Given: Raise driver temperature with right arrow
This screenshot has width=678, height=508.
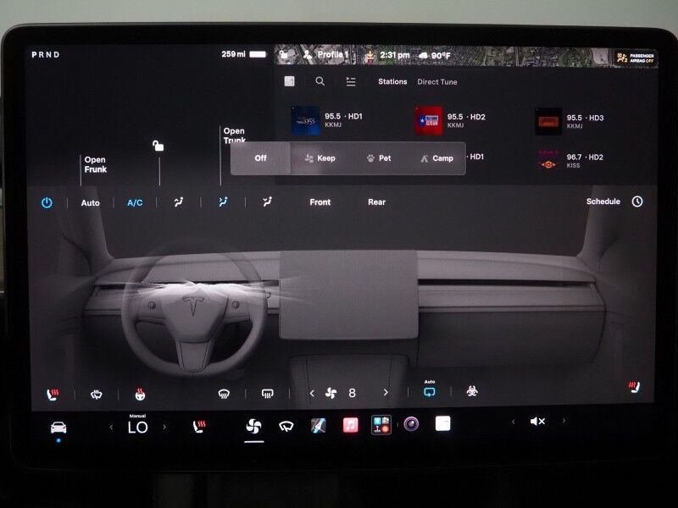Looking at the screenshot, I should pos(164,428).
